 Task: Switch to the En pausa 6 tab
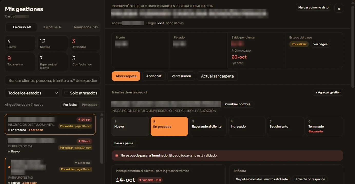52,27
